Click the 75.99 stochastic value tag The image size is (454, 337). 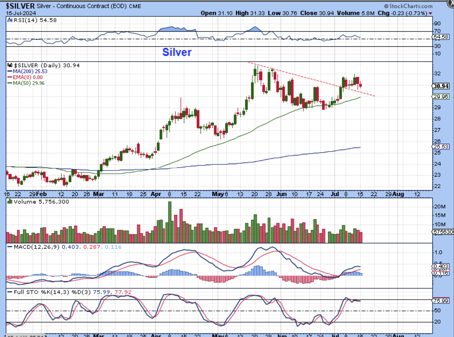441,300
